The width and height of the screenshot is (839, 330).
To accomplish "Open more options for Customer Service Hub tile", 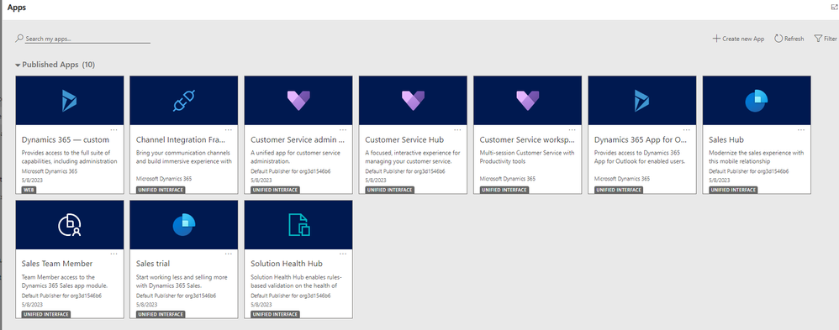I will (457, 129).
